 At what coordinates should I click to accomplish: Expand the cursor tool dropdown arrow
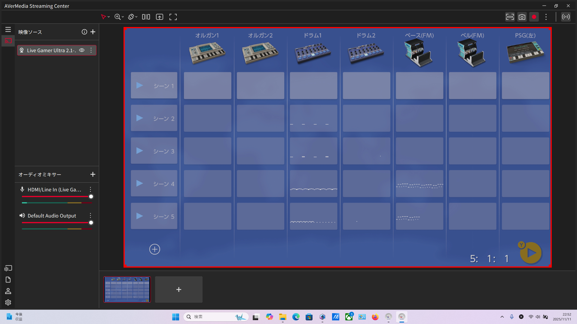click(x=108, y=17)
